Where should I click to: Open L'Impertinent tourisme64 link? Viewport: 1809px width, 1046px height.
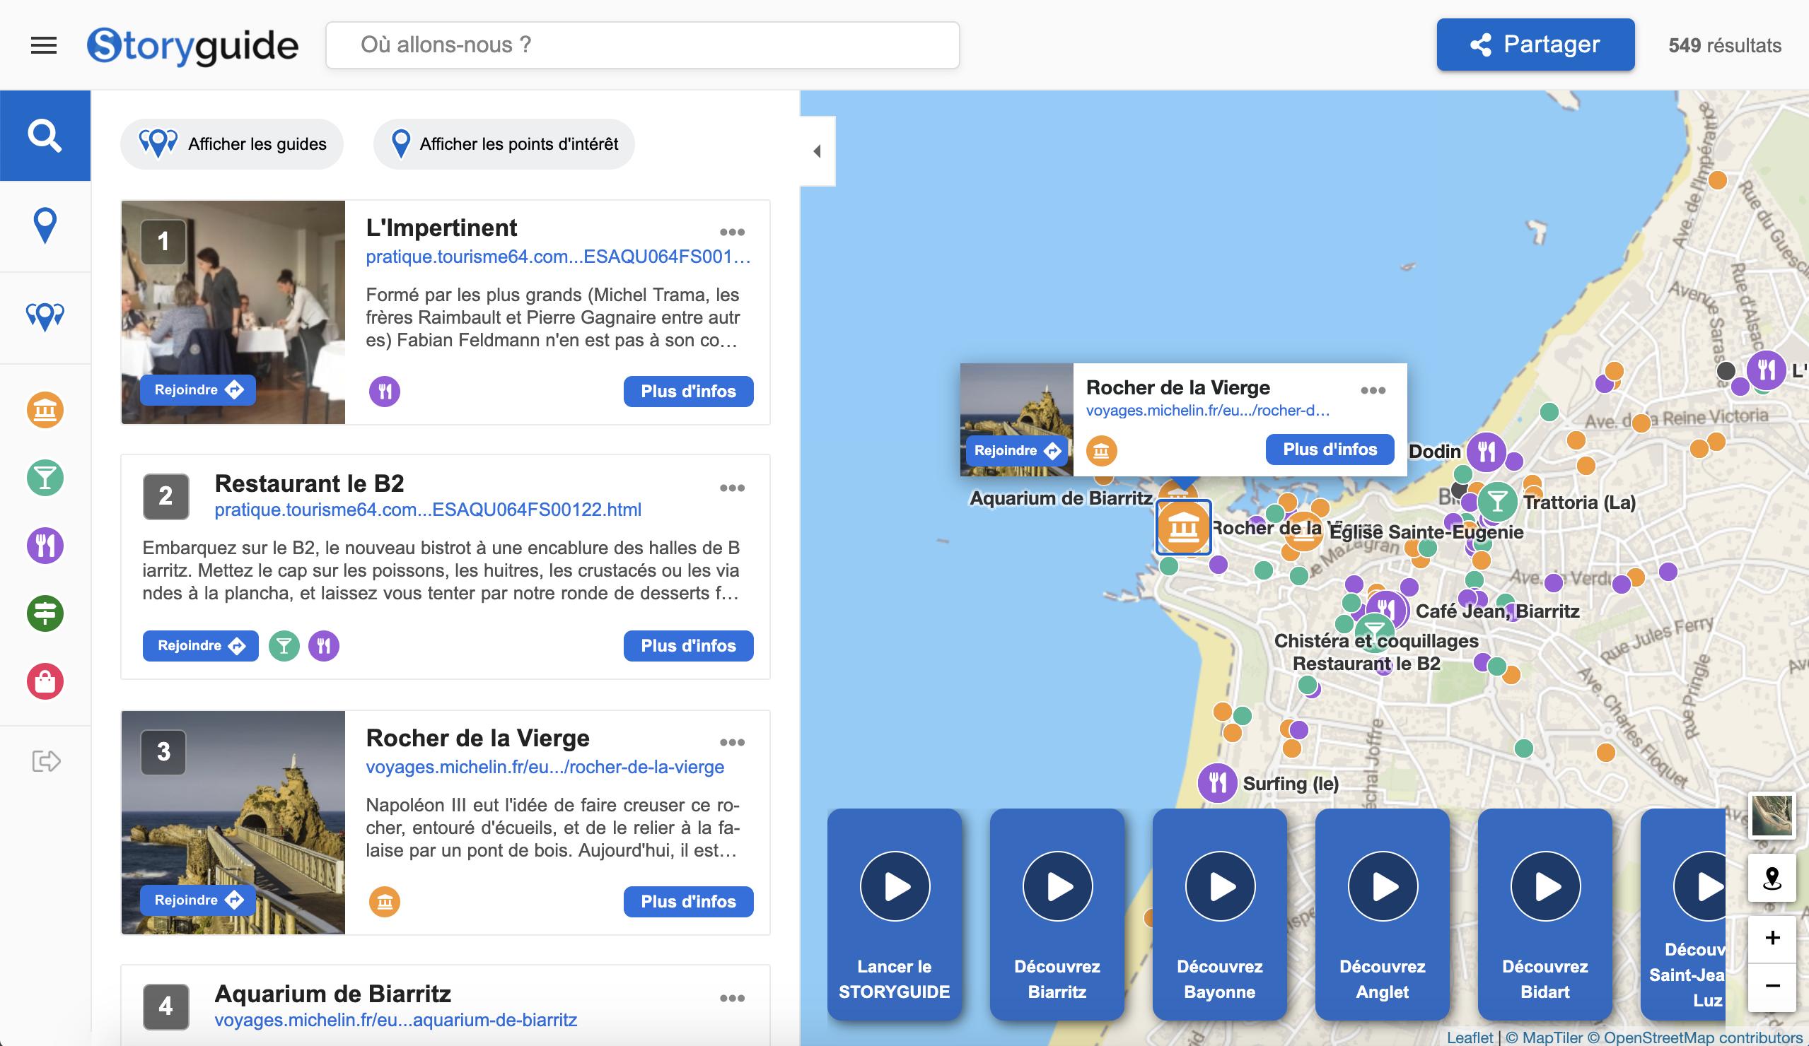point(558,257)
